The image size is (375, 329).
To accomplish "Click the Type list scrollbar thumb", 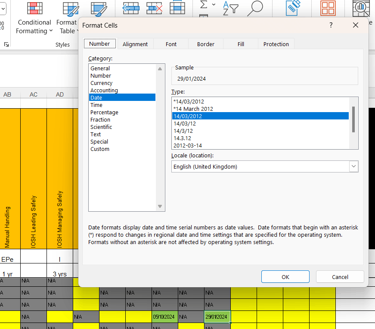I will pos(353,119).
